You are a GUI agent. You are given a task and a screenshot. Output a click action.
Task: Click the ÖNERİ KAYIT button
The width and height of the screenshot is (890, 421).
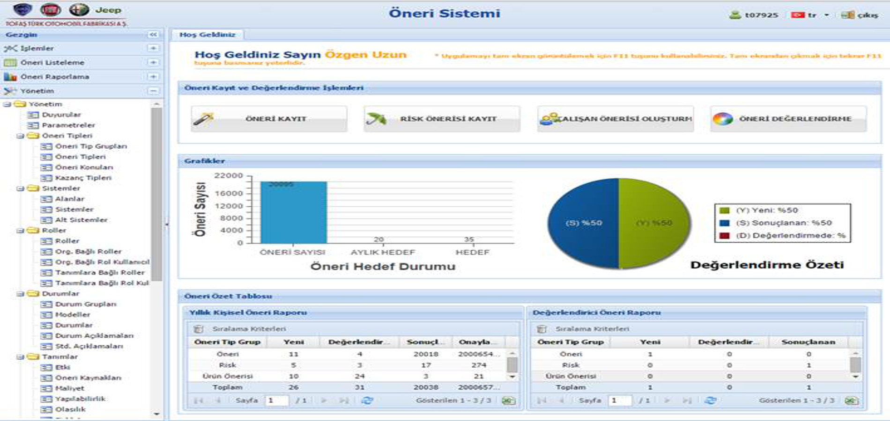269,119
